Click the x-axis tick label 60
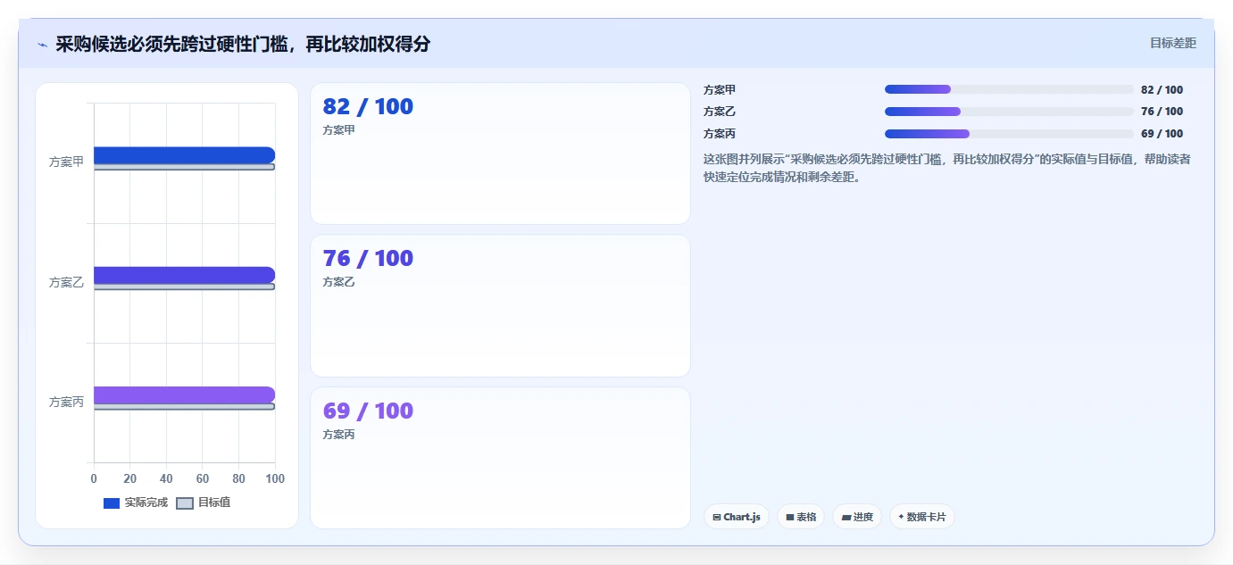 (x=203, y=478)
